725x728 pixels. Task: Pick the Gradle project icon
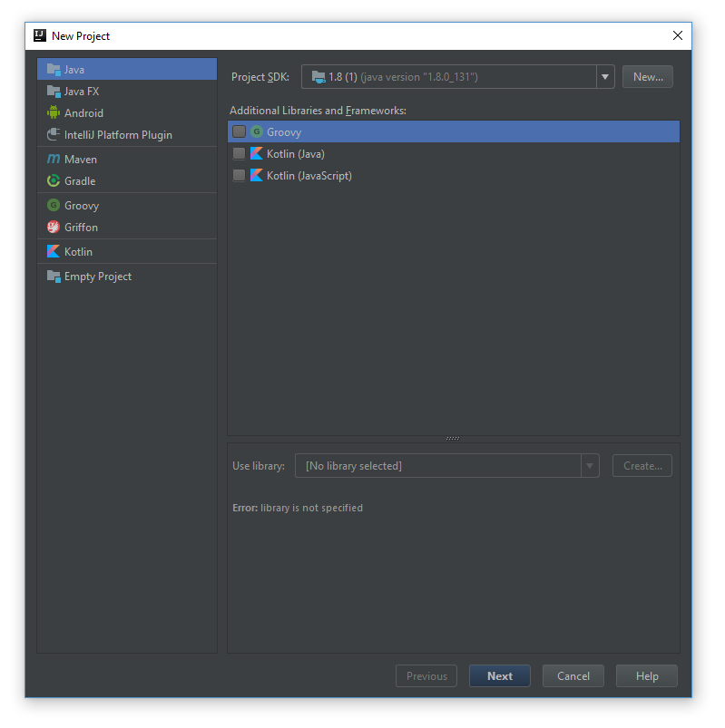54,180
